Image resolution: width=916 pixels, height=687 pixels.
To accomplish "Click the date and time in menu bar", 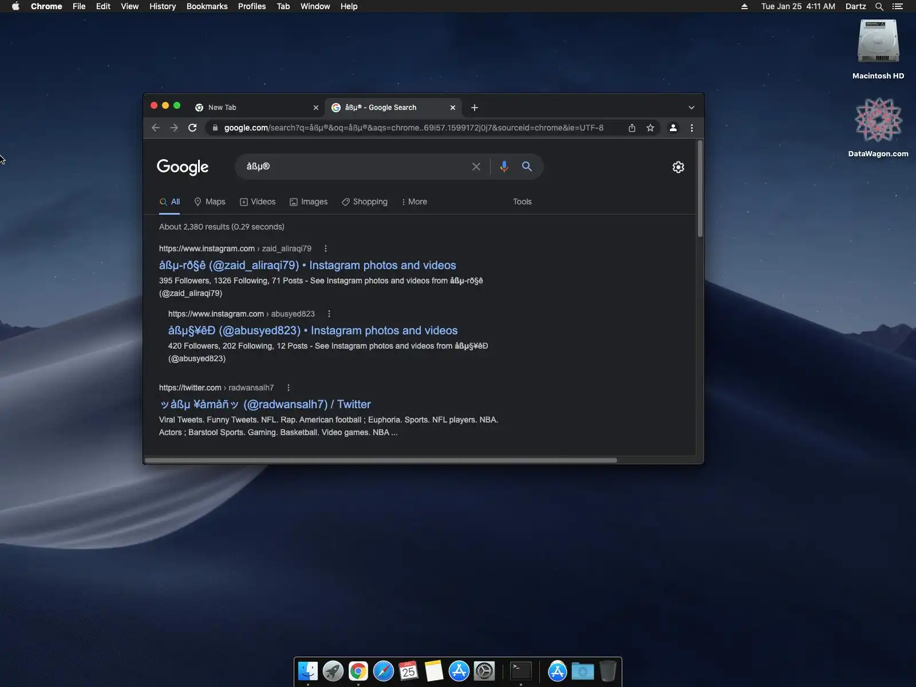I will [x=798, y=6].
